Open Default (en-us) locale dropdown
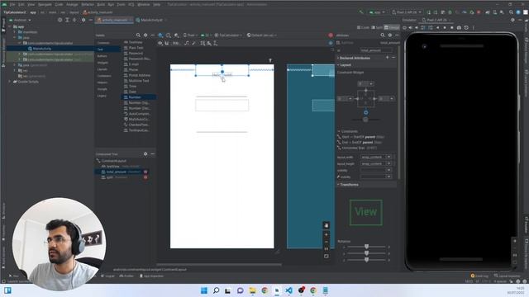Image resolution: width=529 pixels, height=297 pixels. (261, 35)
